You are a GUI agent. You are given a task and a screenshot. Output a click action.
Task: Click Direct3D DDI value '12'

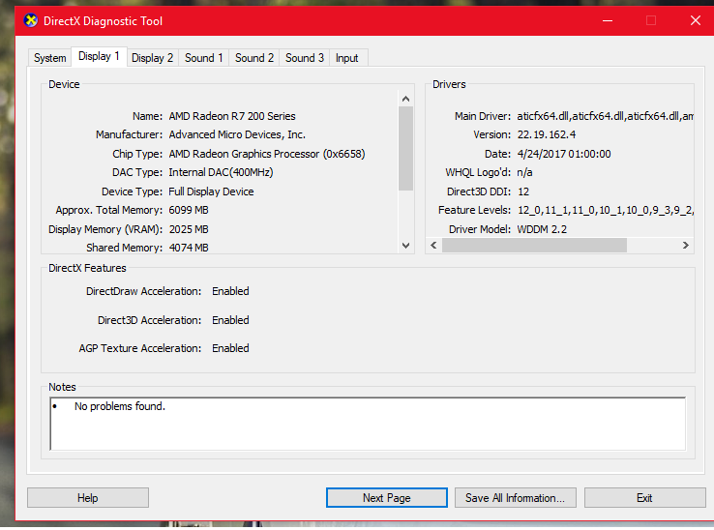point(523,191)
